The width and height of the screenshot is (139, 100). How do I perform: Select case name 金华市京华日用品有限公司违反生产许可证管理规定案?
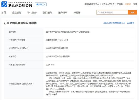tap(68, 32)
